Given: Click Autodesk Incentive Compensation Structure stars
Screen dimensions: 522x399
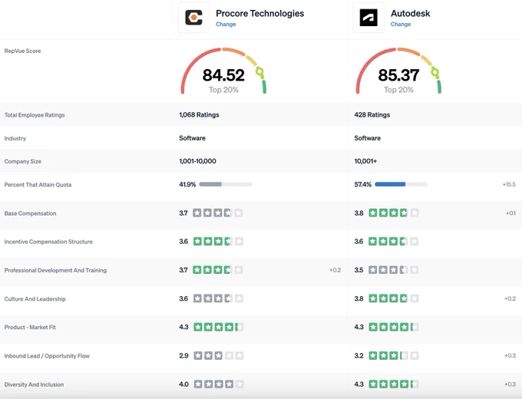Looking at the screenshot, I should (x=393, y=241).
